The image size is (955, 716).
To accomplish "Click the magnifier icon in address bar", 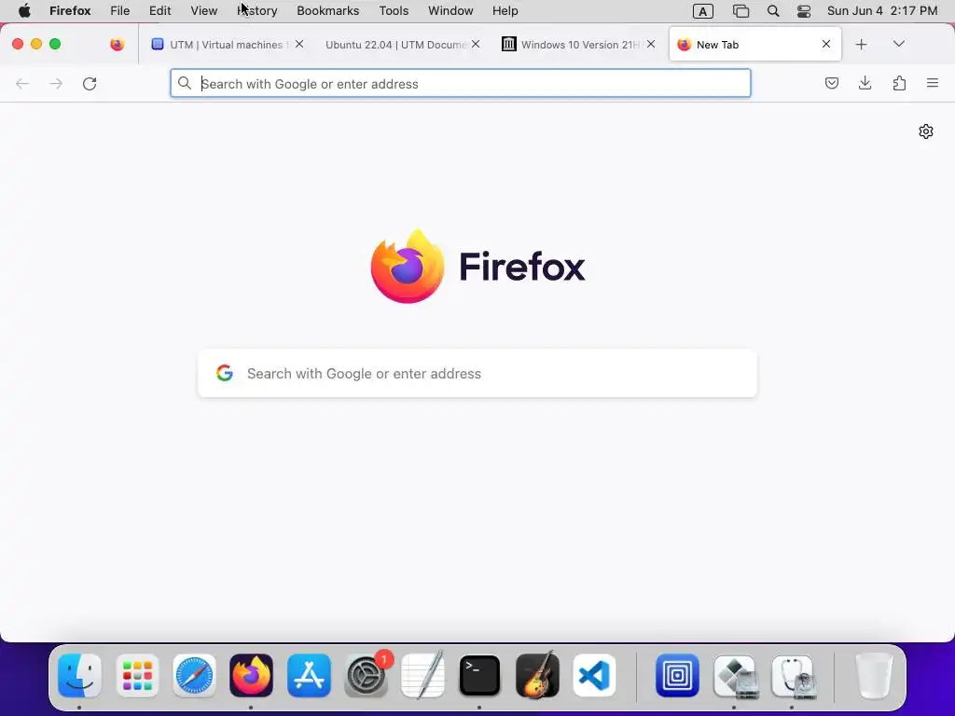I will point(185,83).
